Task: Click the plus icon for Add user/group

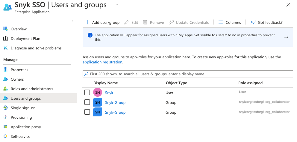Action: click(87, 22)
